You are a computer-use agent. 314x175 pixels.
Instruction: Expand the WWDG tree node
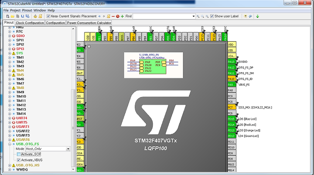(10, 170)
